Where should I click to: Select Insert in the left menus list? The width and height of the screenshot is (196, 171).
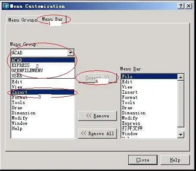(x=43, y=92)
